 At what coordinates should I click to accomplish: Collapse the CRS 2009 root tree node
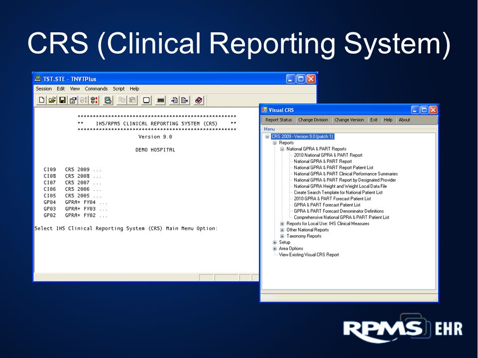pyautogui.click(x=267, y=136)
